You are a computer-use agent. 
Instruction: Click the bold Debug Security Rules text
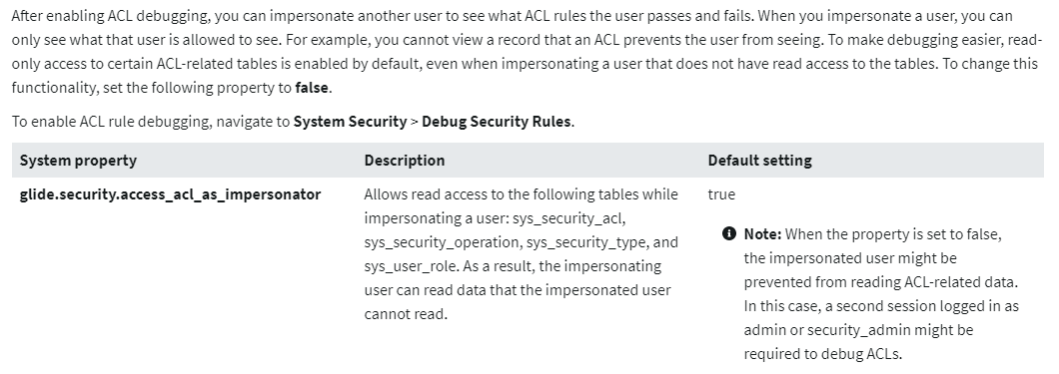[x=497, y=122]
